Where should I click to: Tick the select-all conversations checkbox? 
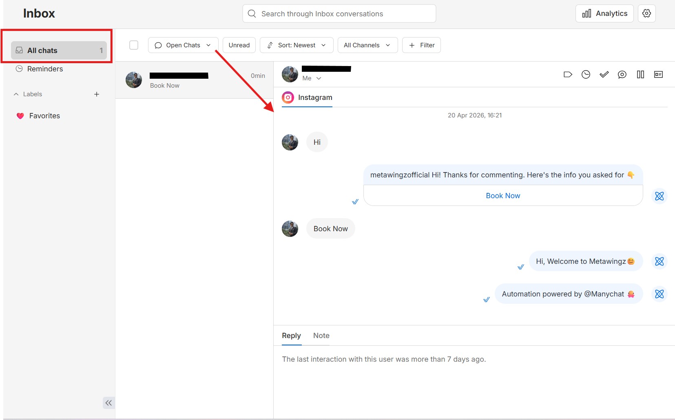(x=134, y=45)
